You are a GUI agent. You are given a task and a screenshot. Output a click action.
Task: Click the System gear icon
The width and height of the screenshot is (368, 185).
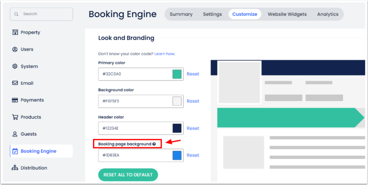tap(15, 66)
